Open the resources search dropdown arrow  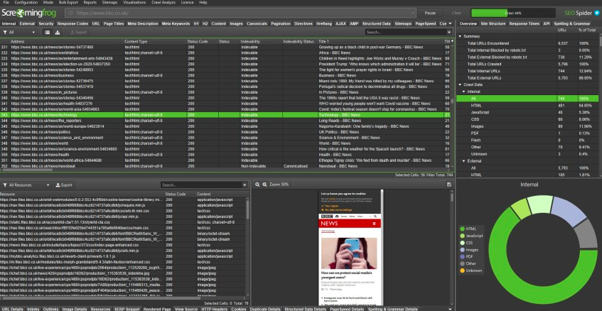pos(244,185)
